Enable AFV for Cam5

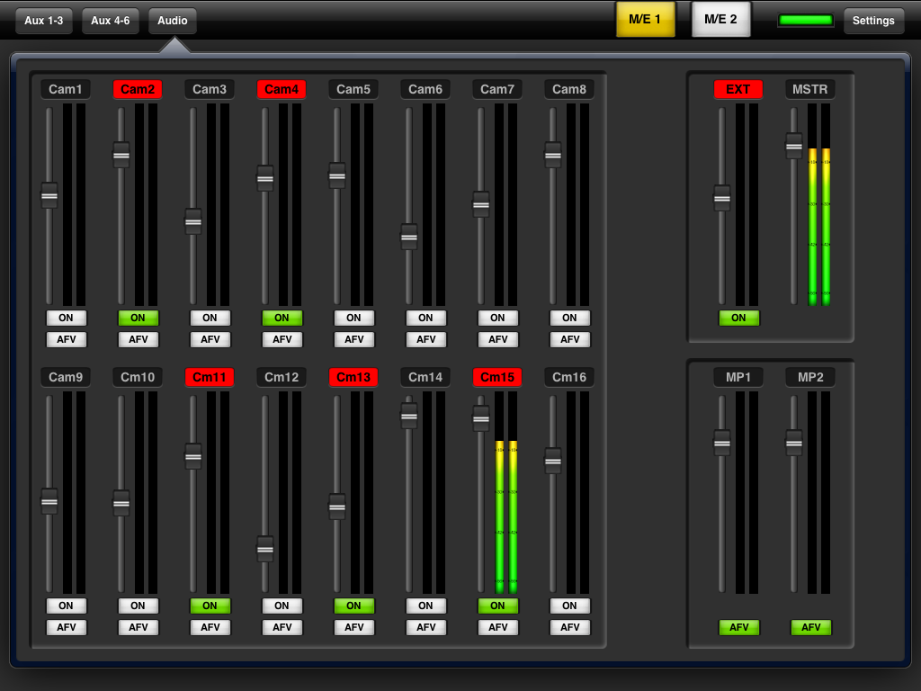(354, 339)
